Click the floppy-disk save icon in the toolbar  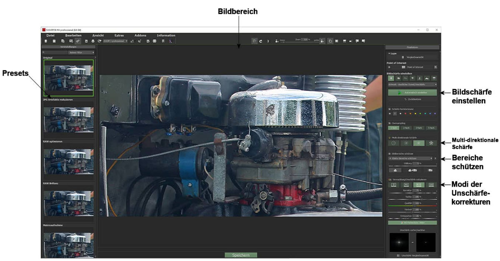point(86,41)
